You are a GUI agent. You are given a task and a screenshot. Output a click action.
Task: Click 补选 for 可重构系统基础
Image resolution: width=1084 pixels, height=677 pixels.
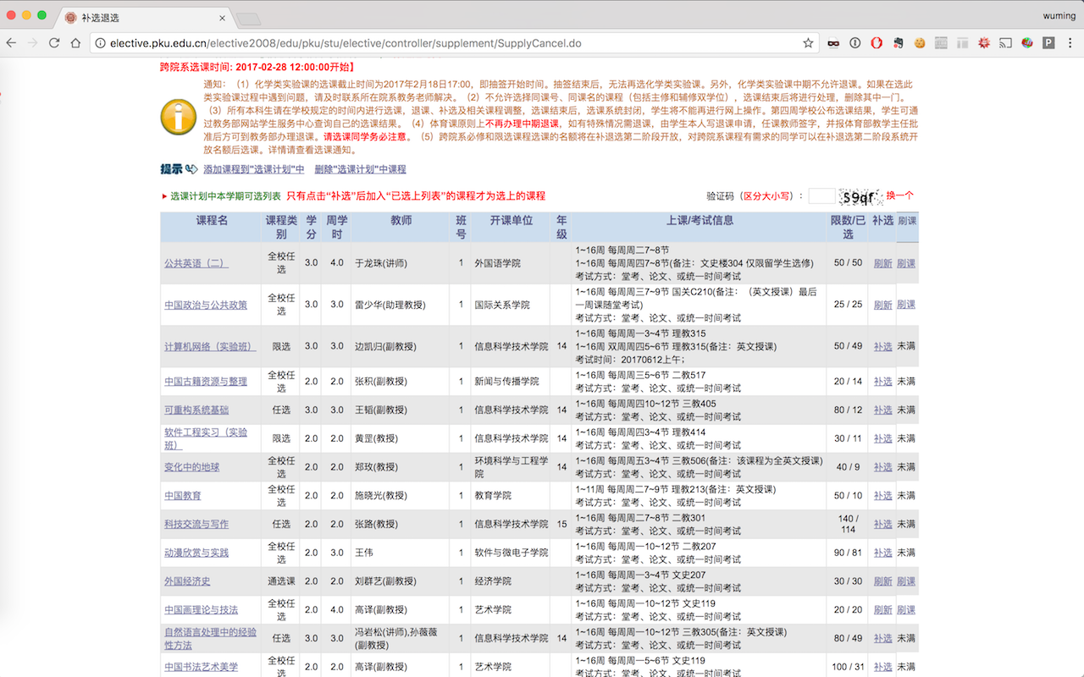pyautogui.click(x=882, y=410)
